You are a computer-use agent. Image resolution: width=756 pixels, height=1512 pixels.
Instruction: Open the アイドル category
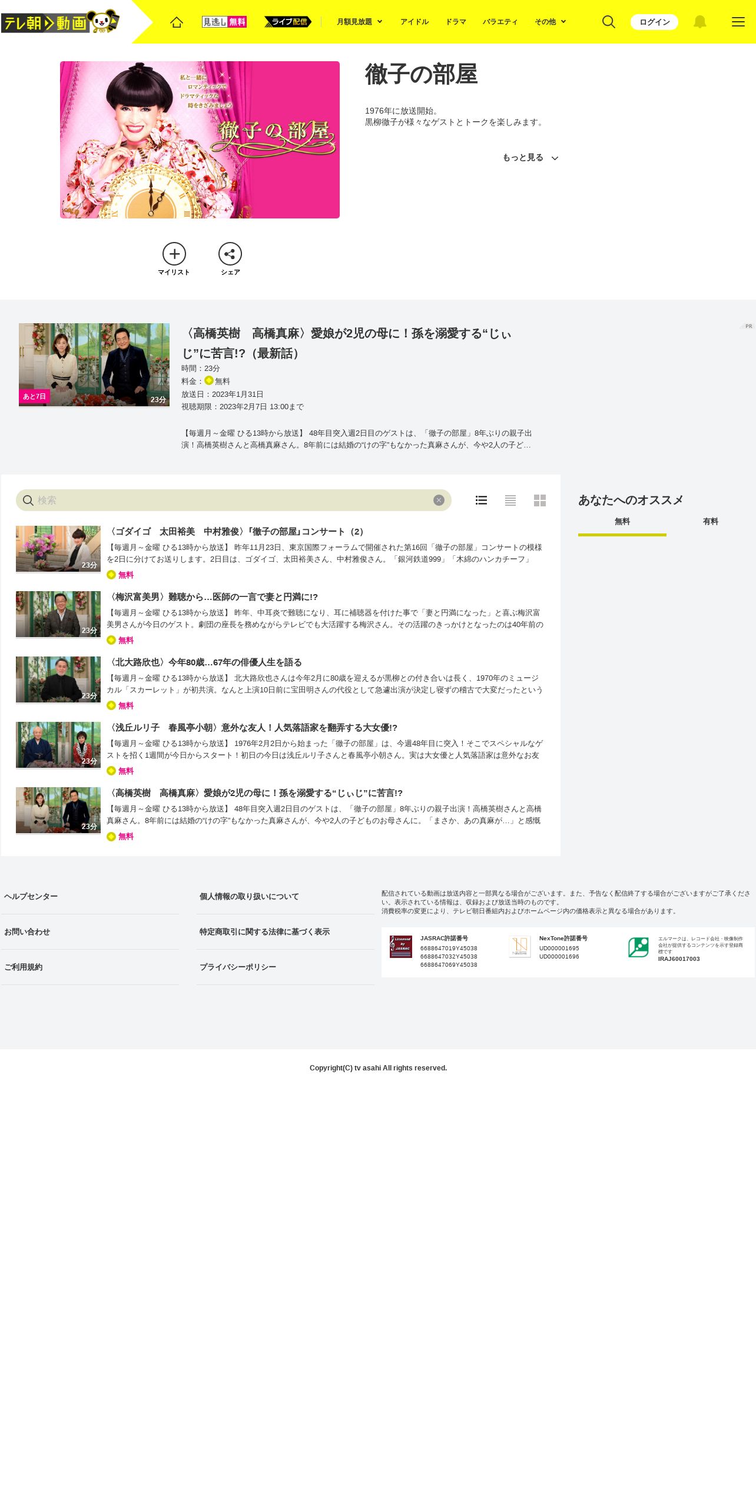click(x=415, y=22)
